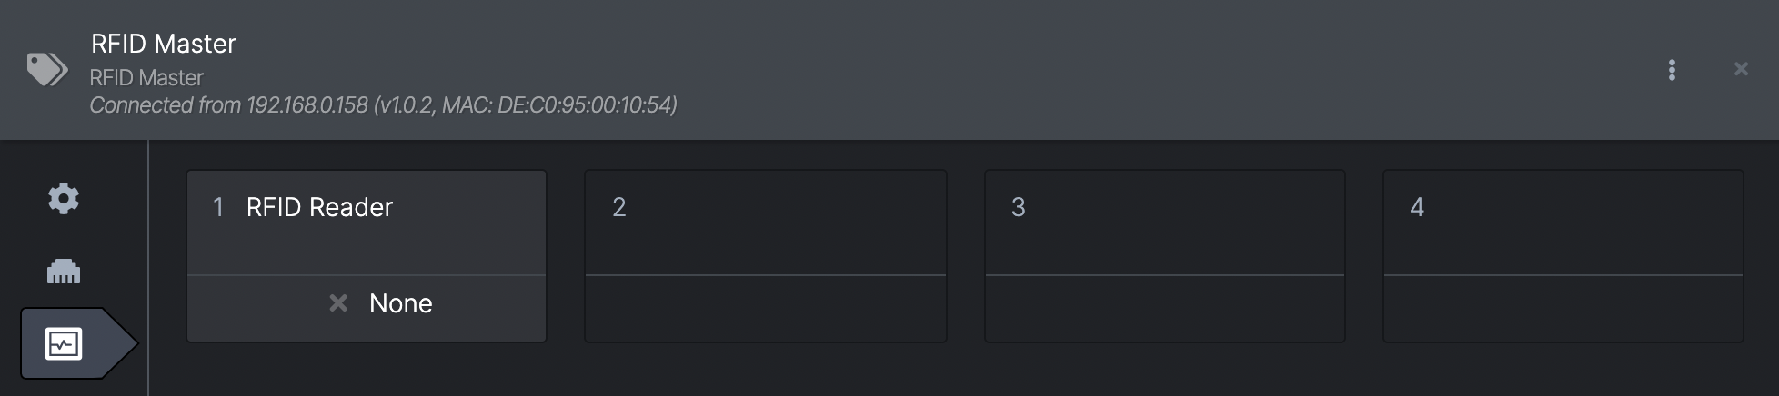Open the Ethernet port sidebar tab
1779x396 pixels.
click(x=64, y=271)
